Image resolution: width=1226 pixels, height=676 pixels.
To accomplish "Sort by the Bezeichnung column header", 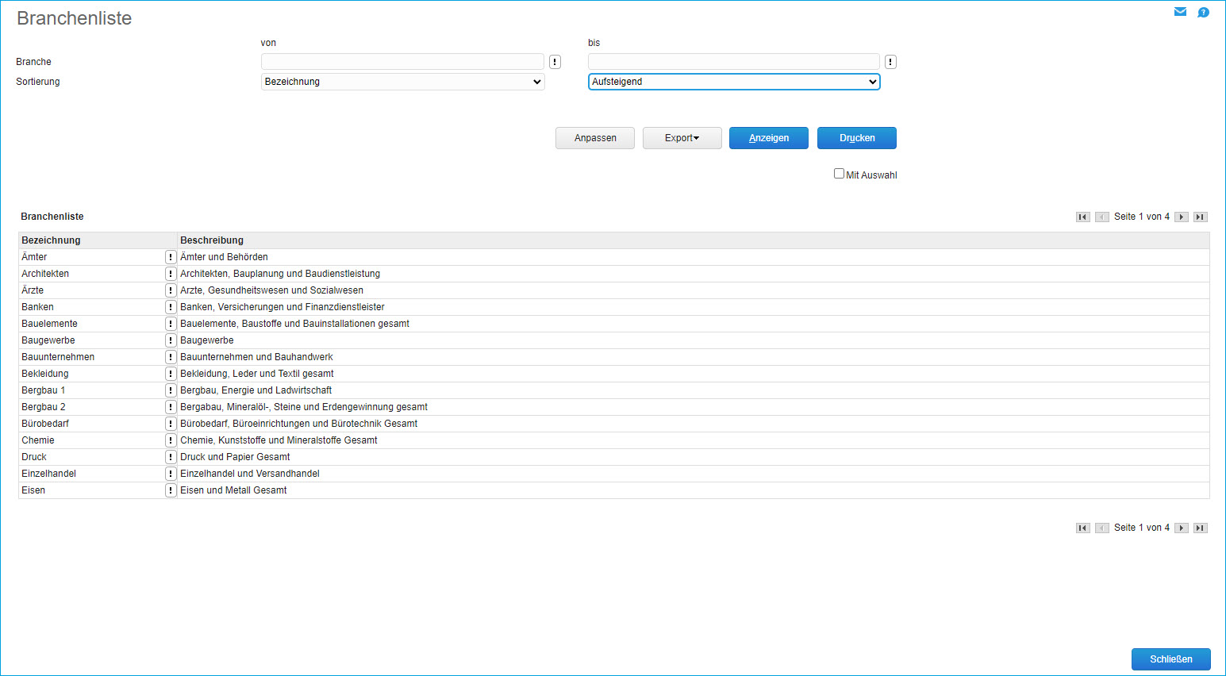I will pos(51,240).
